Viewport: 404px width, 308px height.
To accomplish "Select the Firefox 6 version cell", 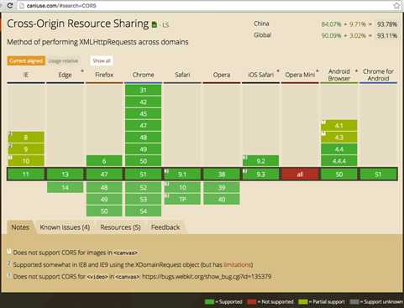I will click(x=104, y=161).
